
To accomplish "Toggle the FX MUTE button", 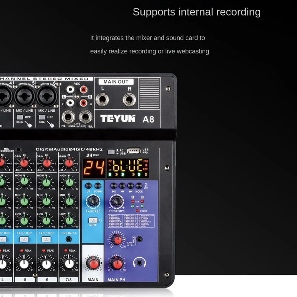I will [93, 221].
